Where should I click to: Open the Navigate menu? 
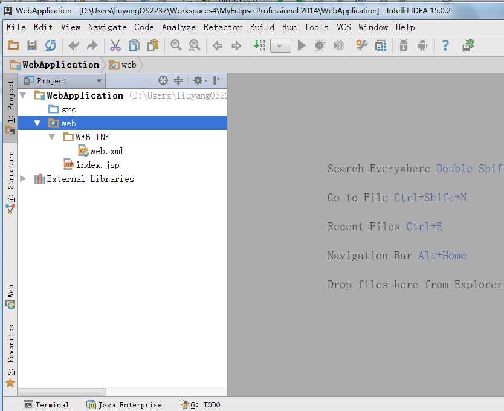(x=108, y=27)
